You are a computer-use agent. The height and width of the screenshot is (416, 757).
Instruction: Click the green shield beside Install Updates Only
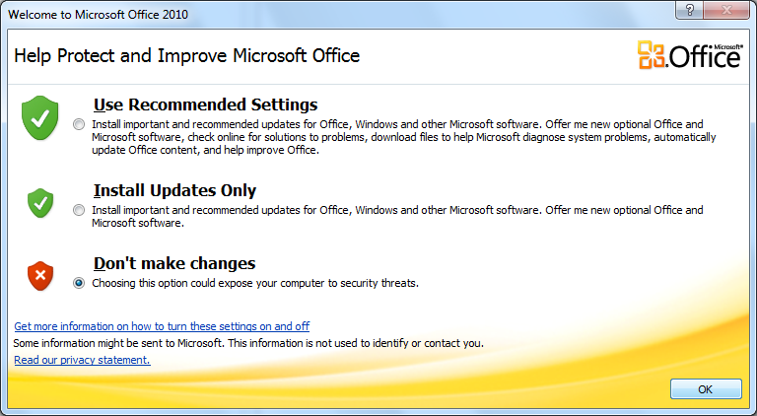(40, 203)
